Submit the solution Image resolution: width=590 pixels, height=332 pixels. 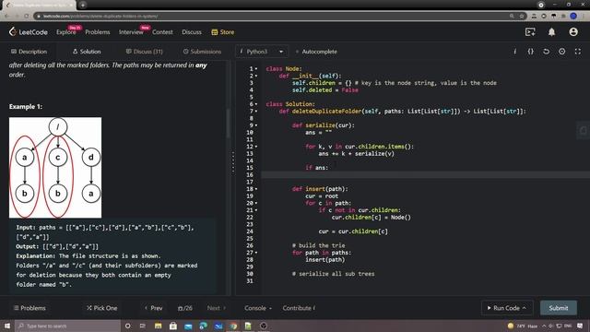pyautogui.click(x=559, y=308)
